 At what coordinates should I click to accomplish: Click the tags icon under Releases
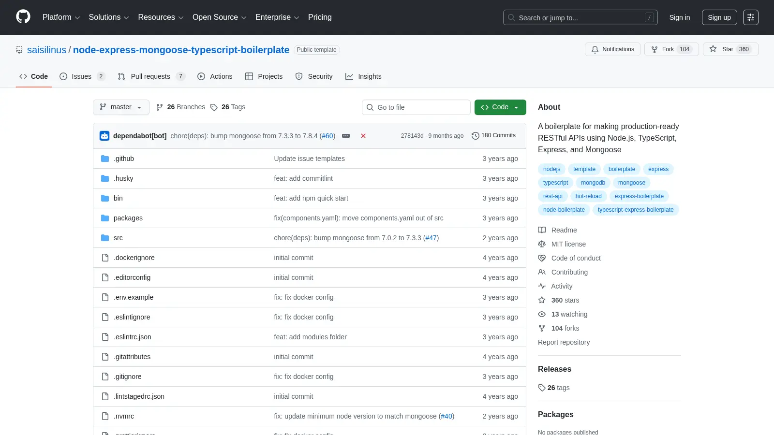[x=542, y=388]
